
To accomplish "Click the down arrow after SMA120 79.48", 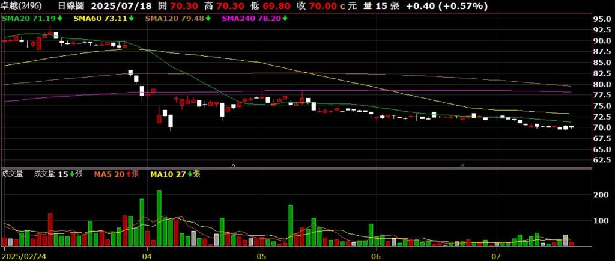I will [208, 19].
